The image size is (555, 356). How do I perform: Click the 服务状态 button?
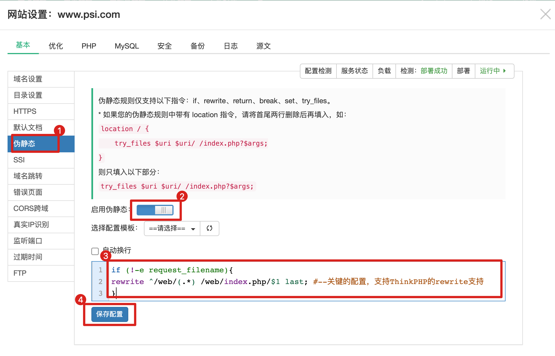pyautogui.click(x=354, y=71)
